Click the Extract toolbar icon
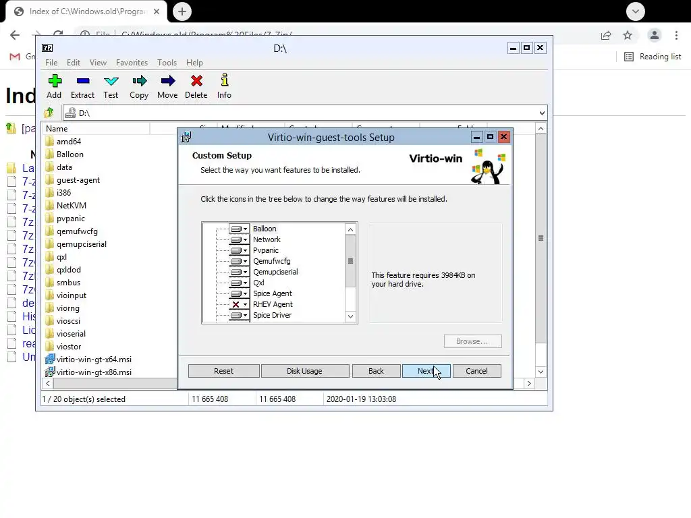 tap(82, 86)
